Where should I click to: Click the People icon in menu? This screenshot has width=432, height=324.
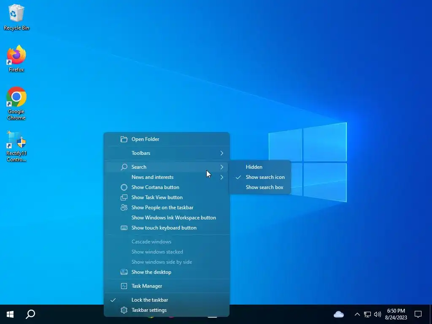click(x=124, y=208)
